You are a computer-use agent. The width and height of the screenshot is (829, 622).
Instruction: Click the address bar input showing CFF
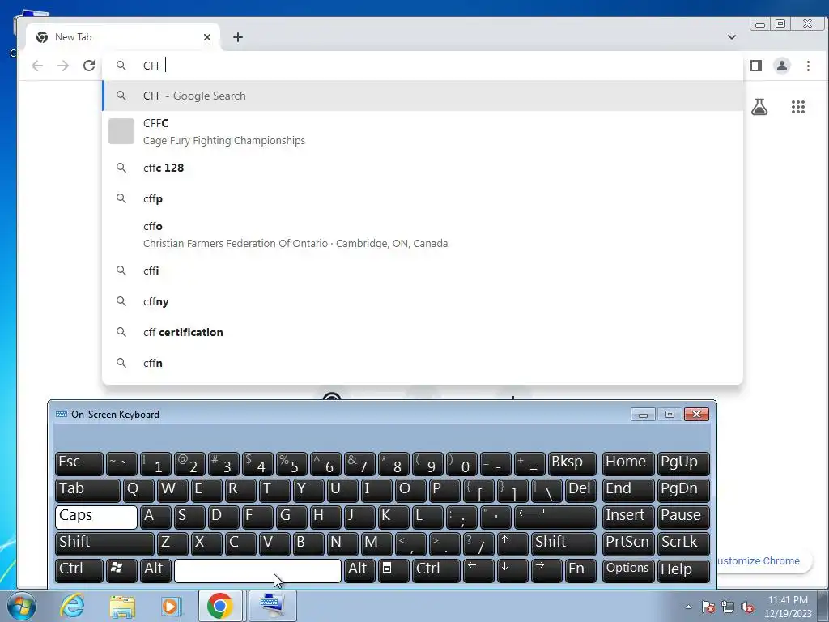click(x=423, y=66)
